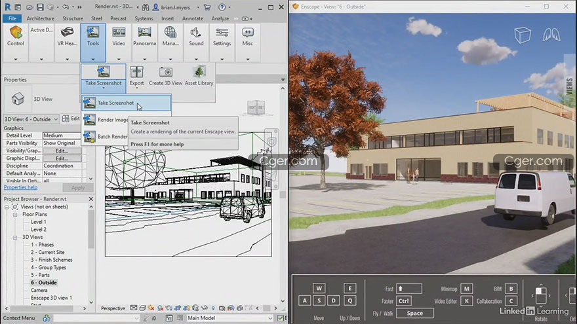Select 5 - Parts 3D view

(40, 275)
